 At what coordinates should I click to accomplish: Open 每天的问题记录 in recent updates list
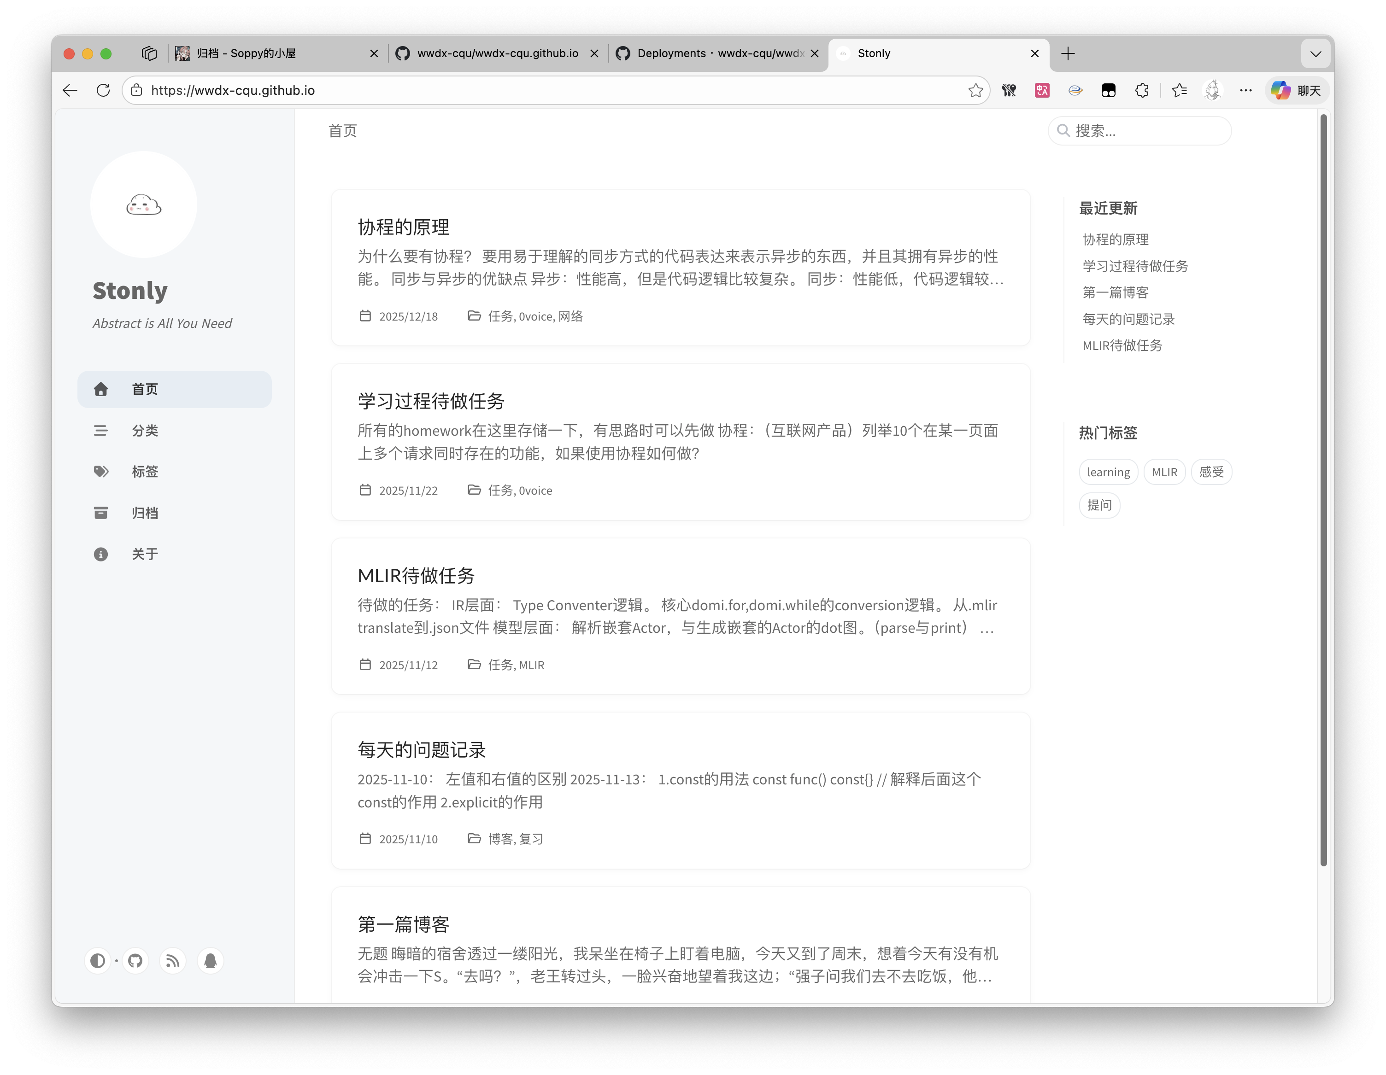[1128, 320]
